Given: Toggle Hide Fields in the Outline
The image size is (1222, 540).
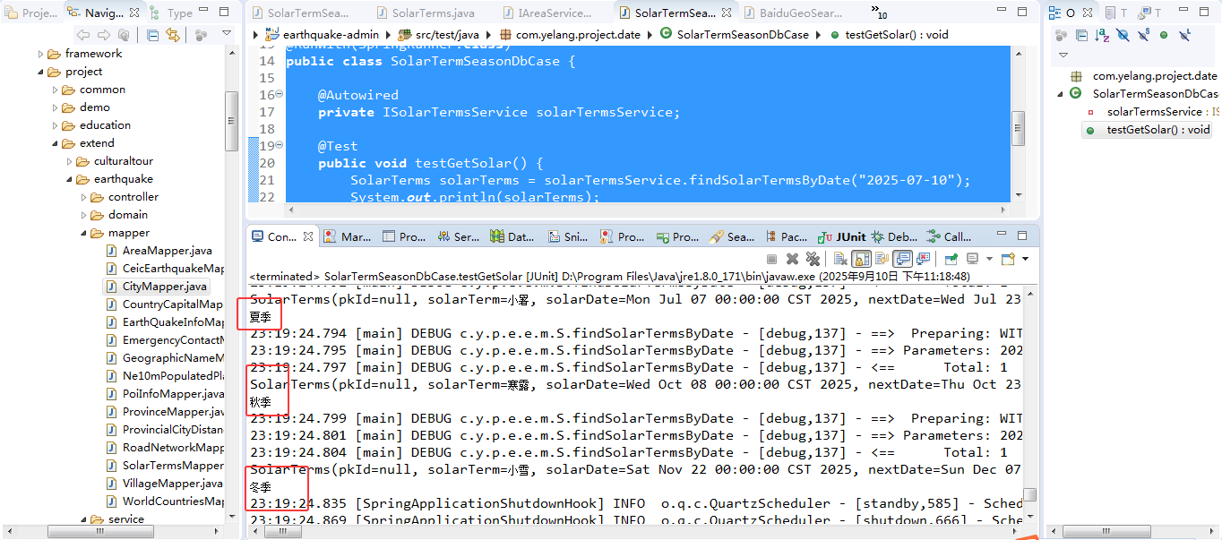Looking at the screenshot, I should (x=1123, y=35).
